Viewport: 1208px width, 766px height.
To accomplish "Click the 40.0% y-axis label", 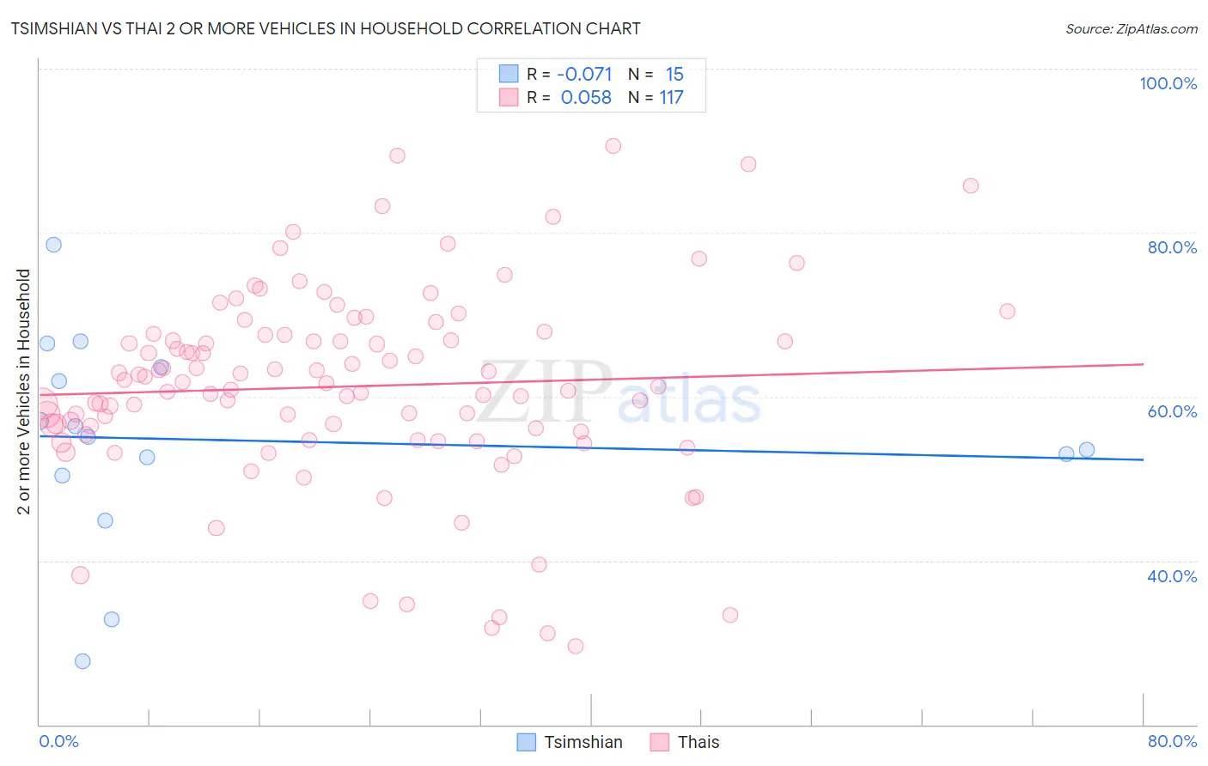I will click(x=1172, y=576).
